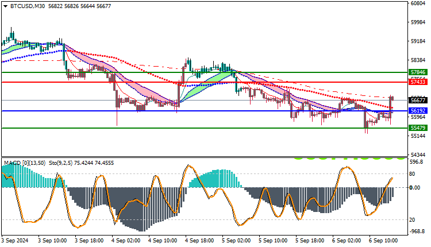This screenshot has width=431, height=247.
Task: Select the red 57433 price label
Action: tap(418, 82)
